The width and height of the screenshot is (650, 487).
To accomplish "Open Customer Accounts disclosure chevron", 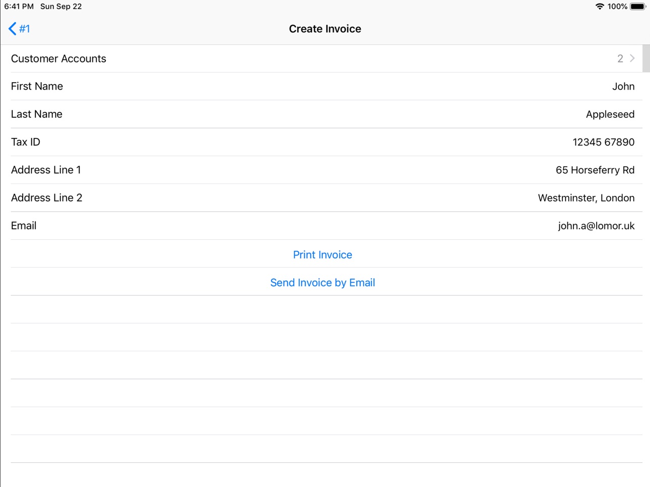I will point(632,58).
